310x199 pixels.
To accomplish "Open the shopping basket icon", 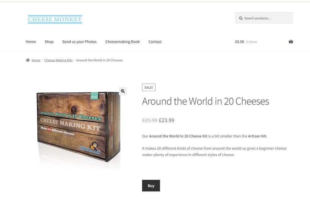I will coord(291,42).
